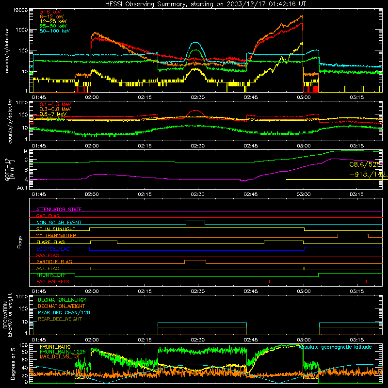Click the vertical Flags axis title
Screen dimensions: 388x388
click(x=20, y=242)
